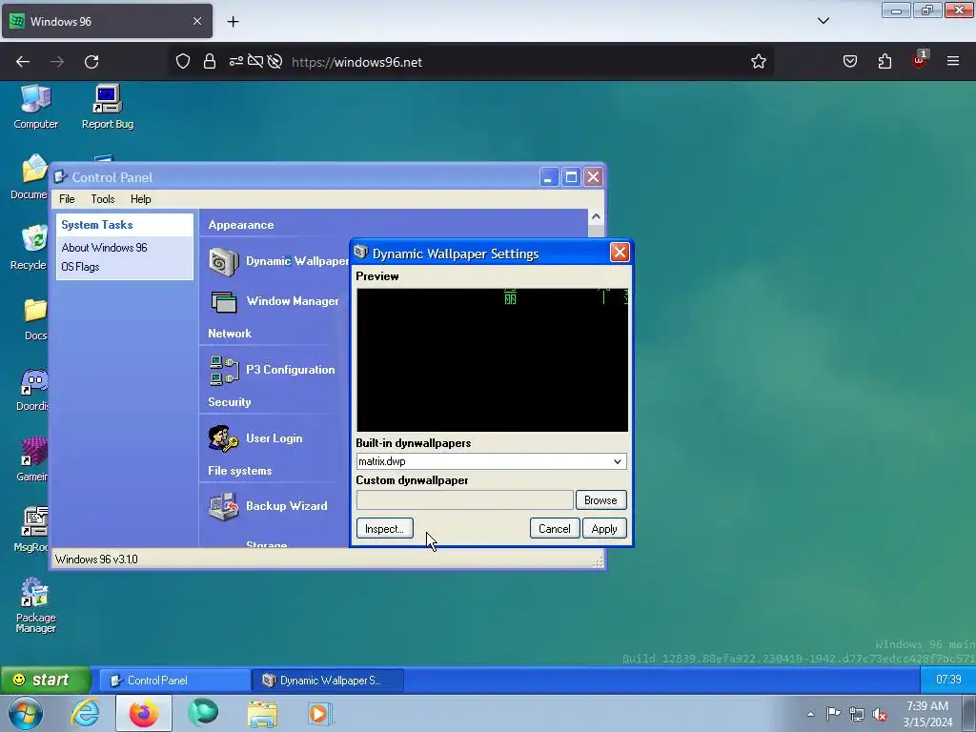Open the User Login icon
Viewport: 976px width, 732px height.
223,438
